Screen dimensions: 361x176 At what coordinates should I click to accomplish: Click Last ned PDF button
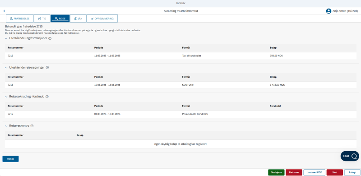pyautogui.click(x=314, y=172)
